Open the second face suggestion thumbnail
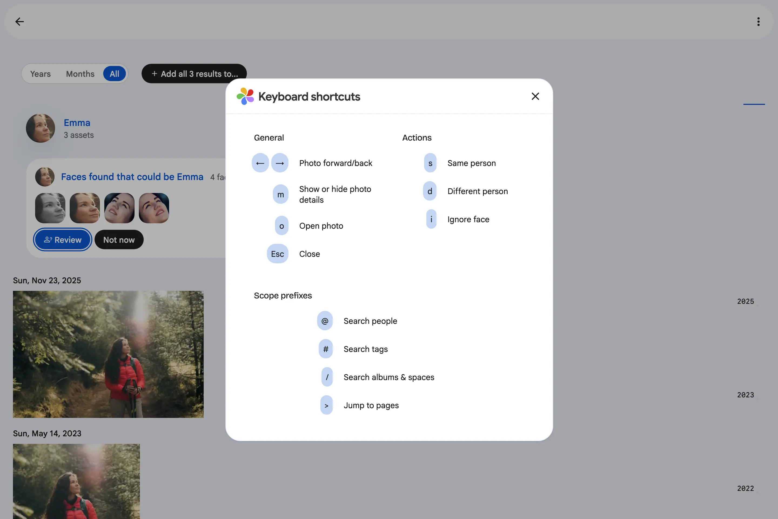 click(x=85, y=208)
